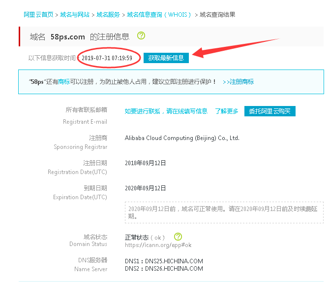Viewport: 329px width, 282px height.
Task: Click the 获取最新信息 button
Action: coord(166,58)
